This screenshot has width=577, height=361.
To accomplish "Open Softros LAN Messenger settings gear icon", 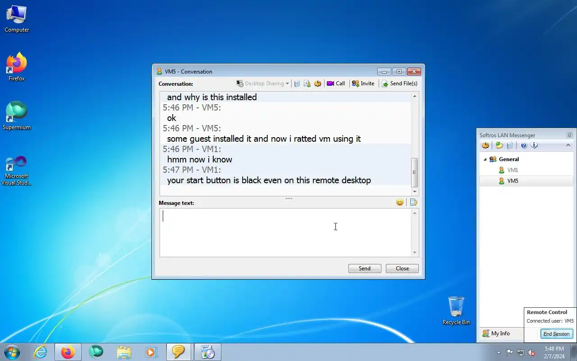I will [485, 145].
